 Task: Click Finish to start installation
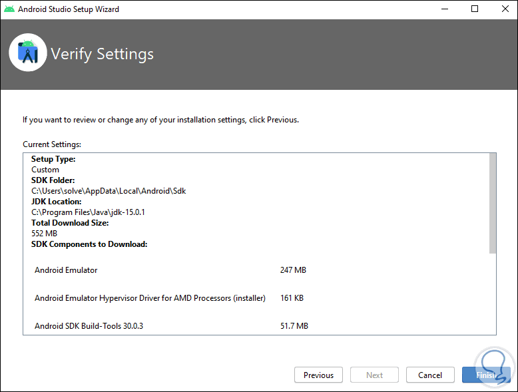click(485, 375)
